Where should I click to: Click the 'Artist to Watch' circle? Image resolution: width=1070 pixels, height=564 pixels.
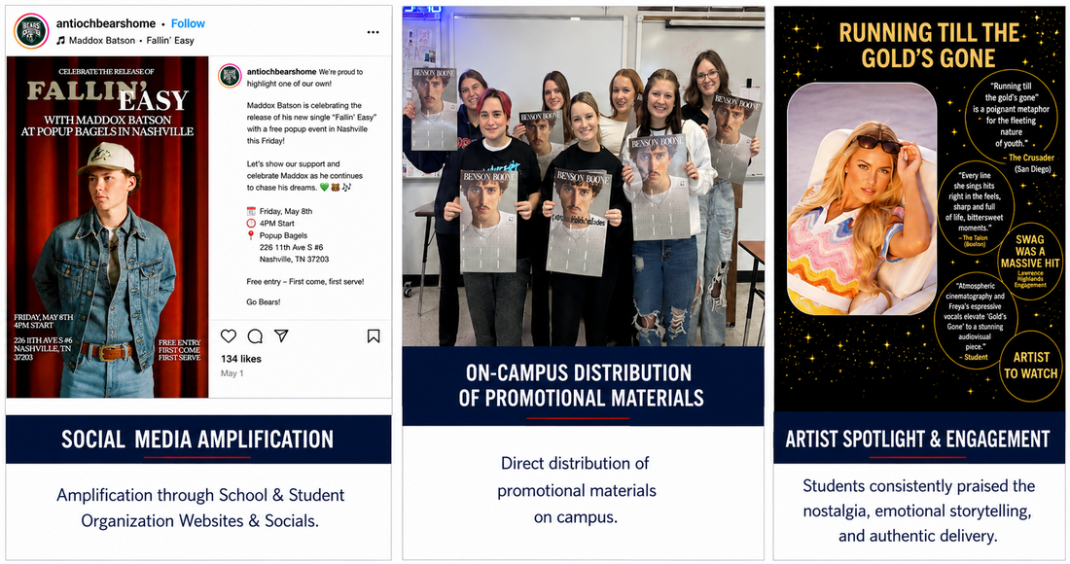(1030, 366)
